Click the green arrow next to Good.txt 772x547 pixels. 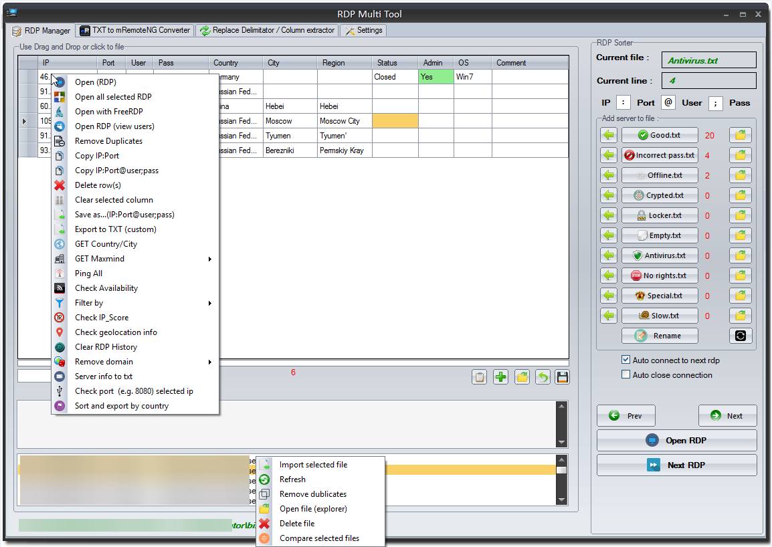[x=608, y=135]
